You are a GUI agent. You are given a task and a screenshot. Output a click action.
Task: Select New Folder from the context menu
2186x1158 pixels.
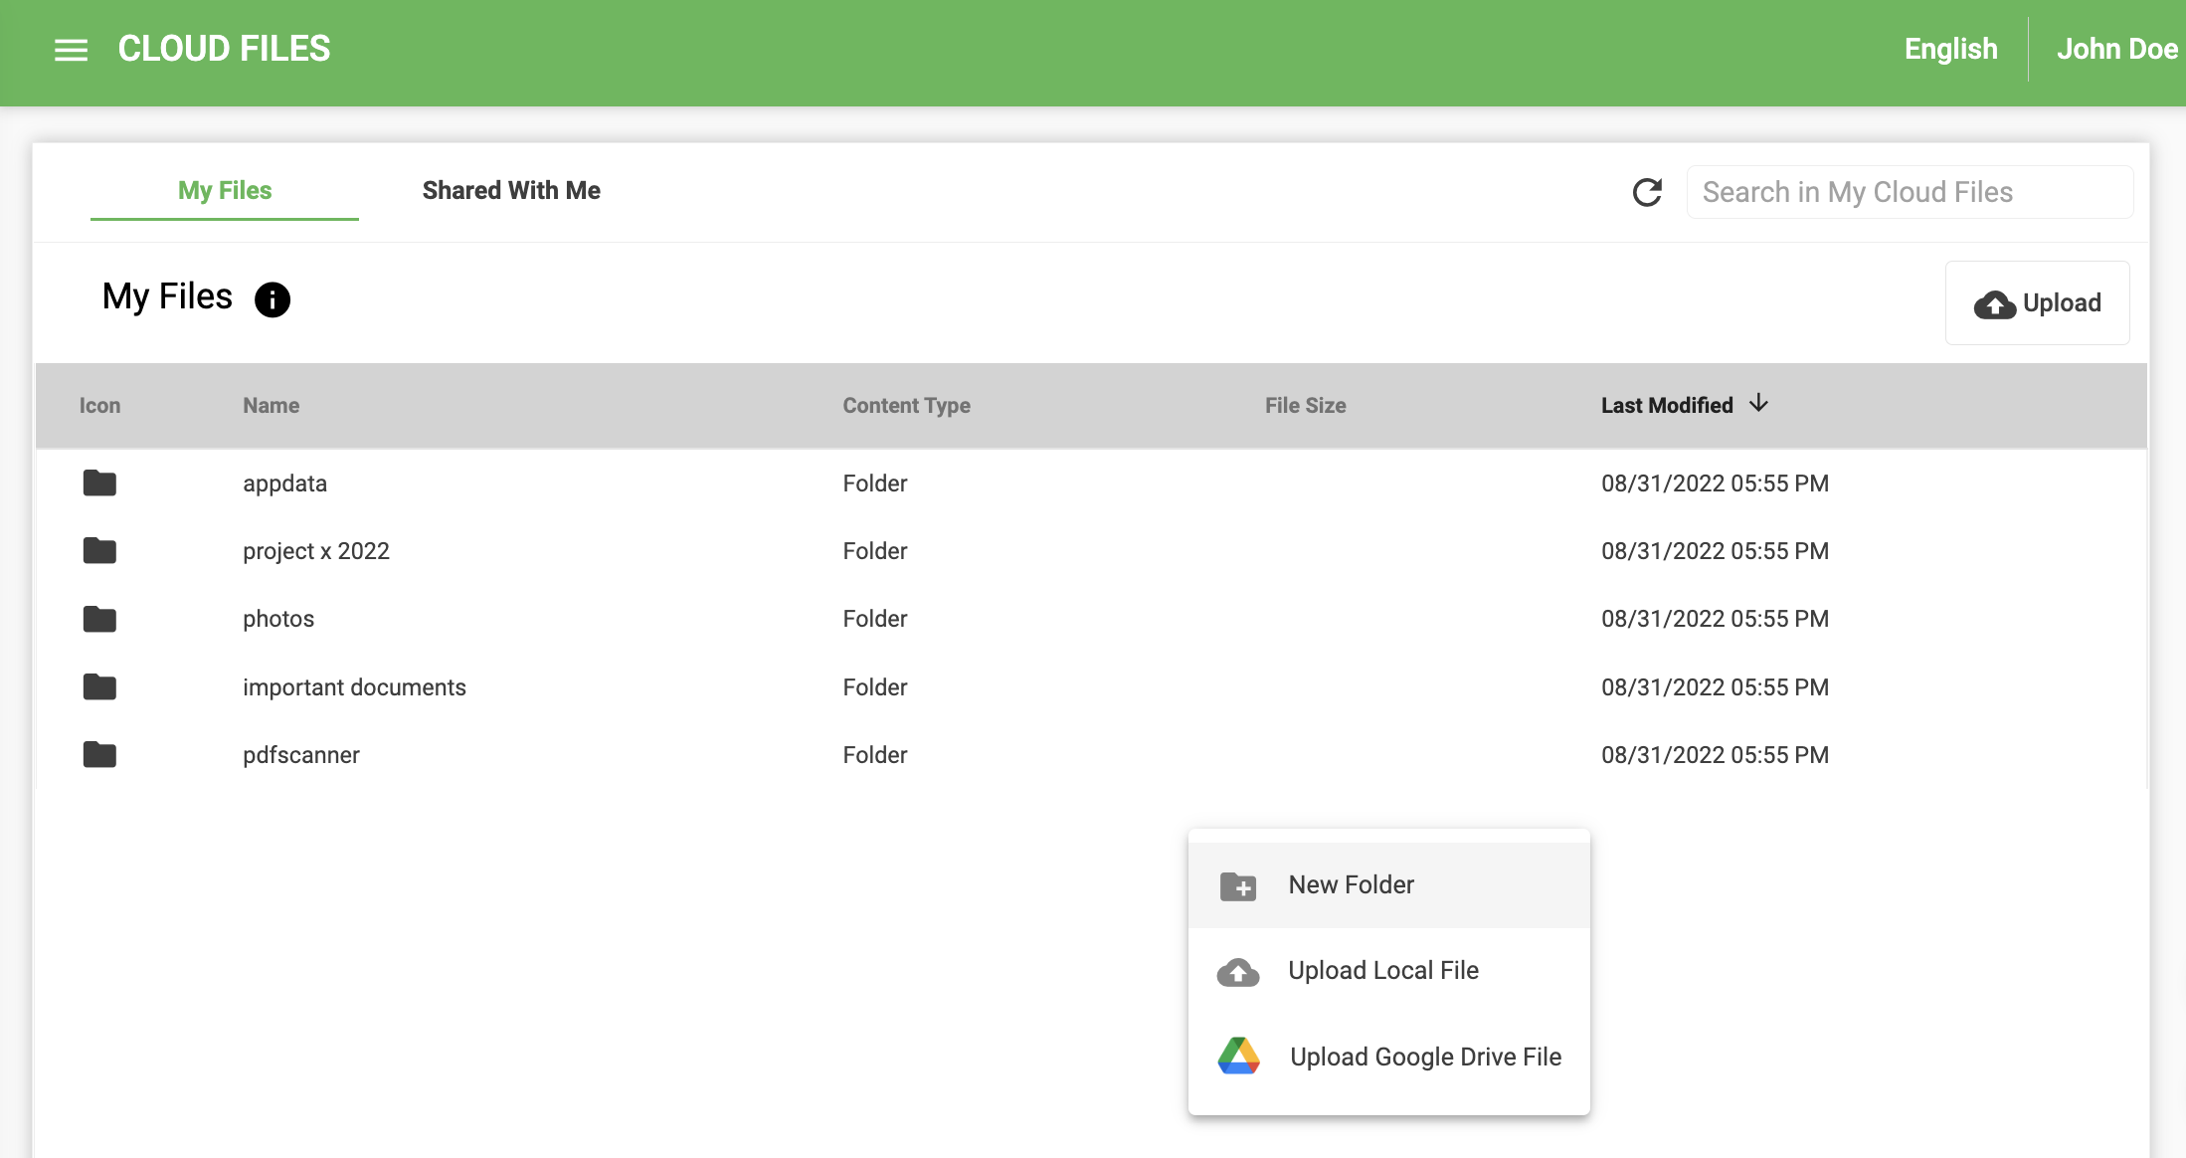tap(1351, 884)
